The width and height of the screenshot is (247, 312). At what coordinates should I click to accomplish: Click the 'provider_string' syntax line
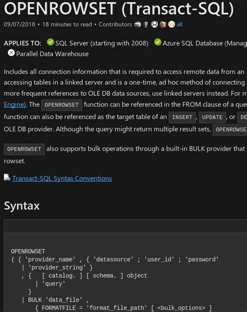click(57, 268)
